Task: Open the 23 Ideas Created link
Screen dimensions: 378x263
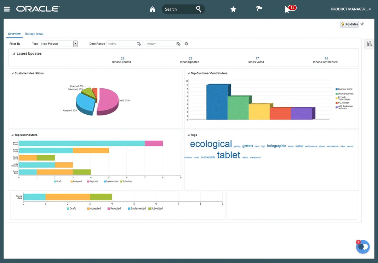Action: (x=122, y=58)
